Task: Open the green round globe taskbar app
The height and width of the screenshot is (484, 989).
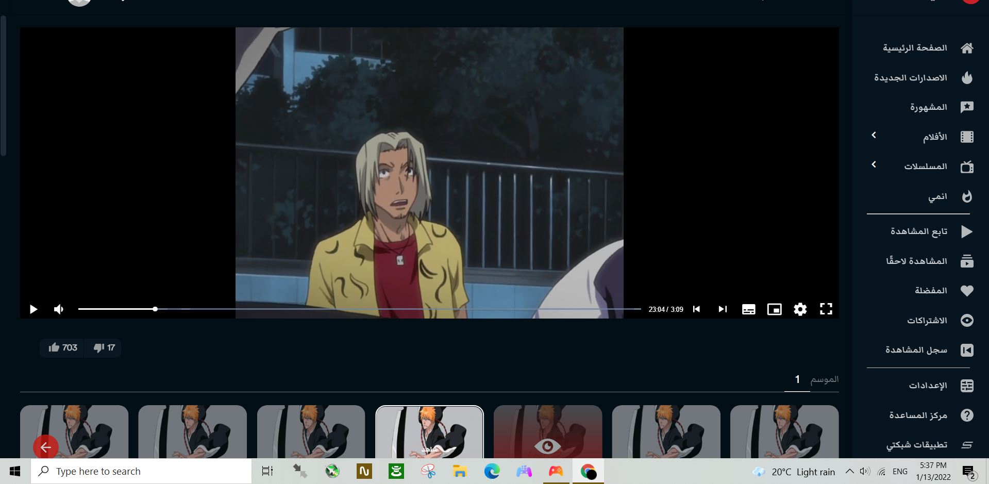Action: [x=332, y=471]
